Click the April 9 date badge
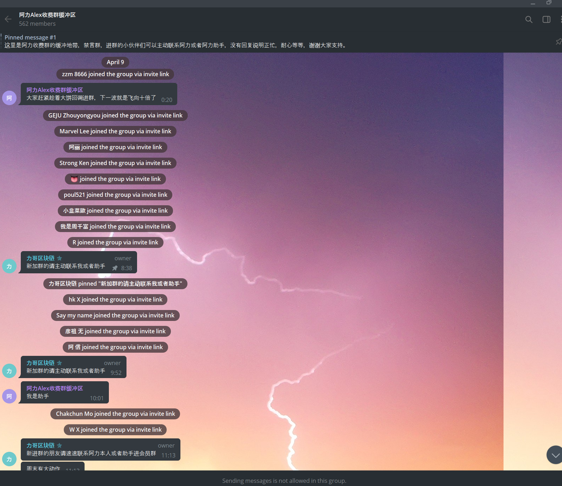 coord(115,62)
